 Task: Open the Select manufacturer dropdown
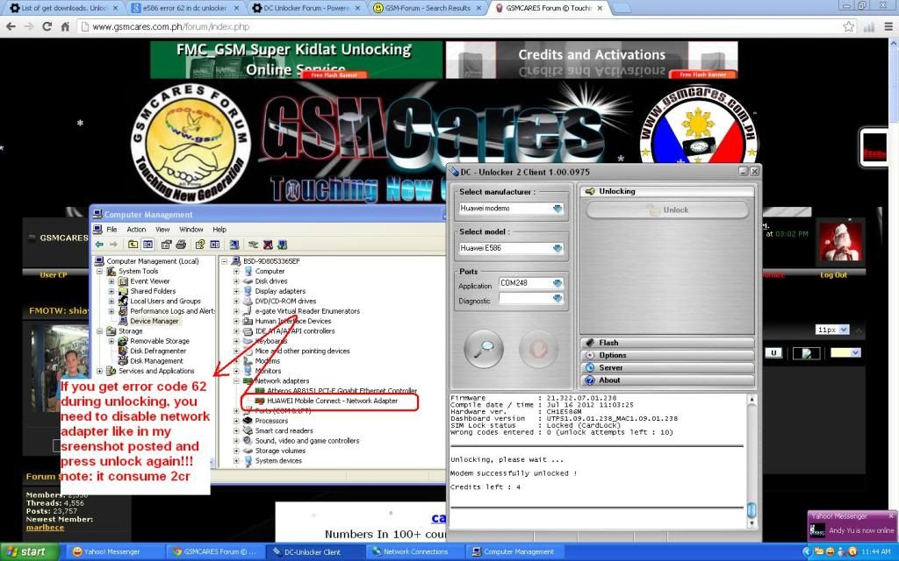click(x=557, y=209)
